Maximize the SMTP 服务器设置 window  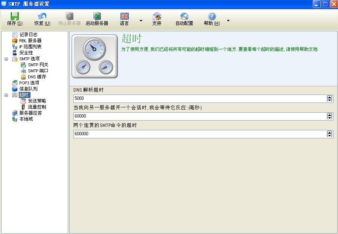point(325,4)
